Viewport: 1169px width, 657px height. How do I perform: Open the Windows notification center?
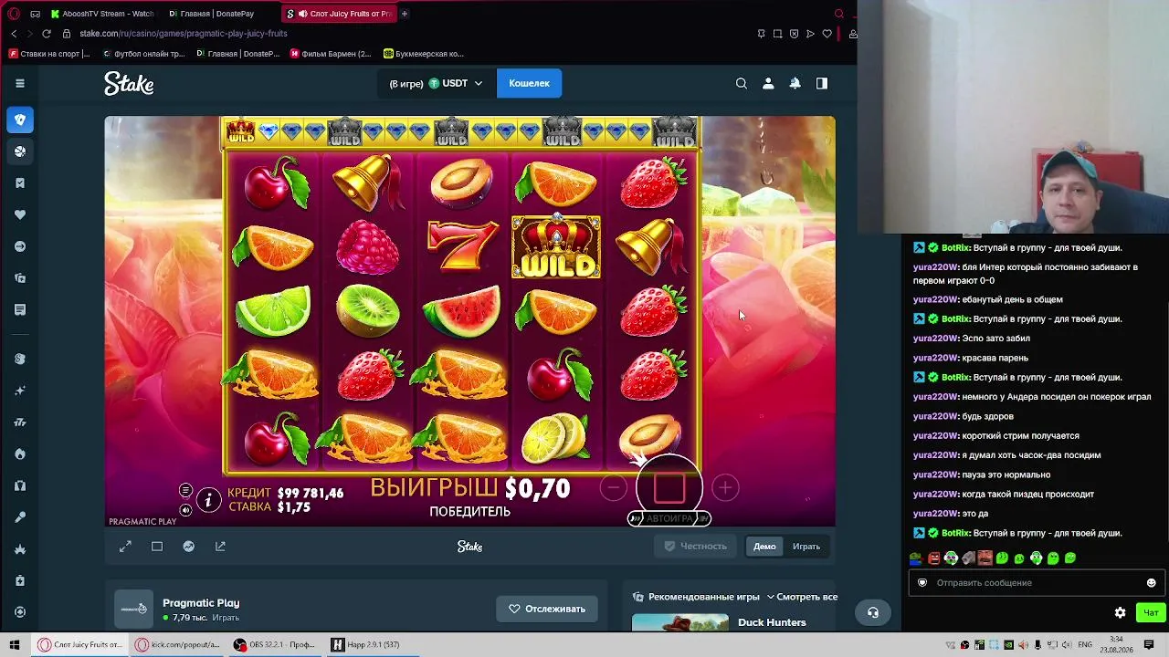click(x=1149, y=645)
